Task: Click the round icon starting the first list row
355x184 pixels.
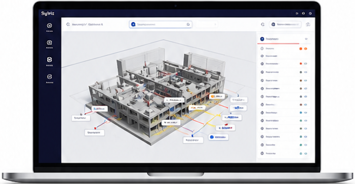Action: [x=262, y=49]
